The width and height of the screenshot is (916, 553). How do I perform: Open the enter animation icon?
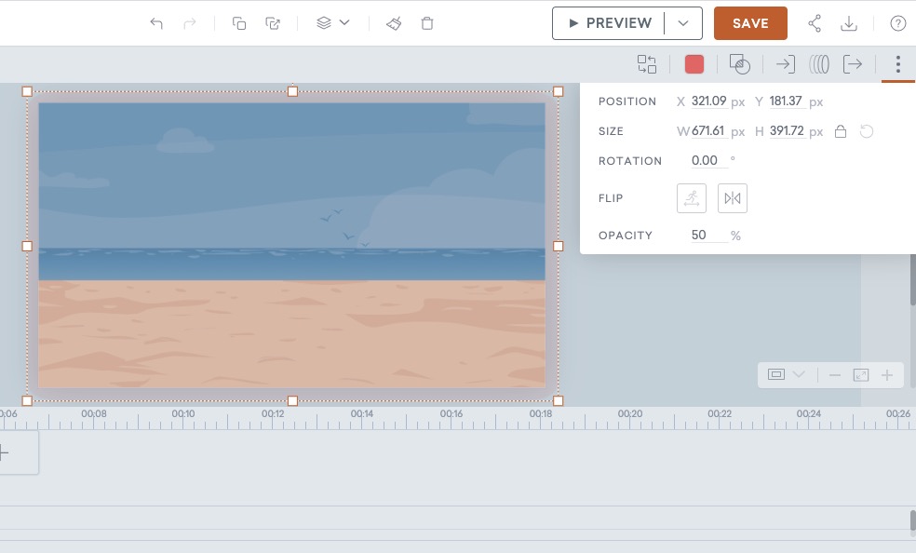[785, 64]
